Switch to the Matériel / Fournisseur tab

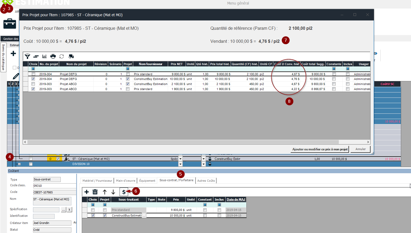pos(97,181)
